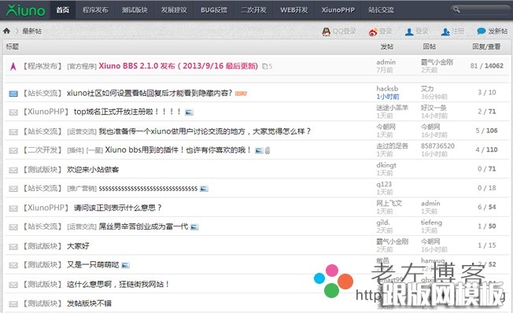Click last replier 858736520

click(437, 145)
